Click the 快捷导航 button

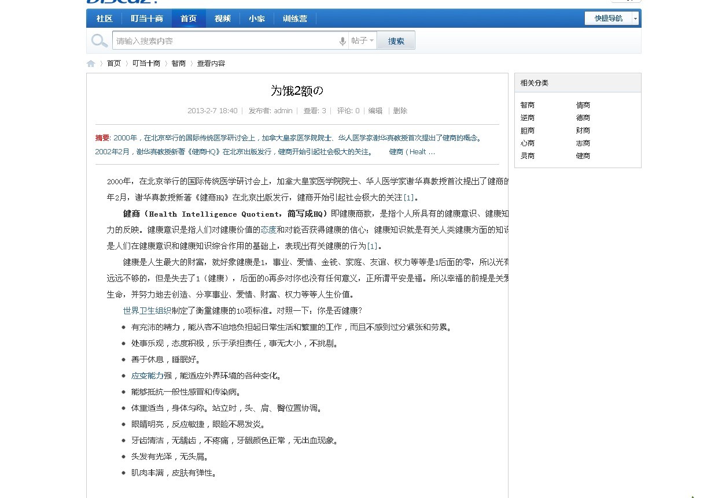click(608, 18)
